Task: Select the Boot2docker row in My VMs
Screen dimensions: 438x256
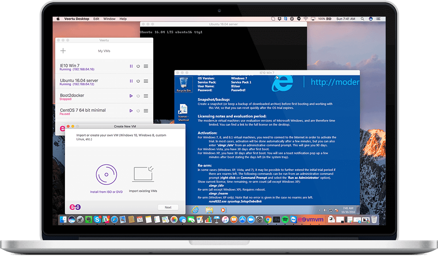Action: [x=104, y=96]
